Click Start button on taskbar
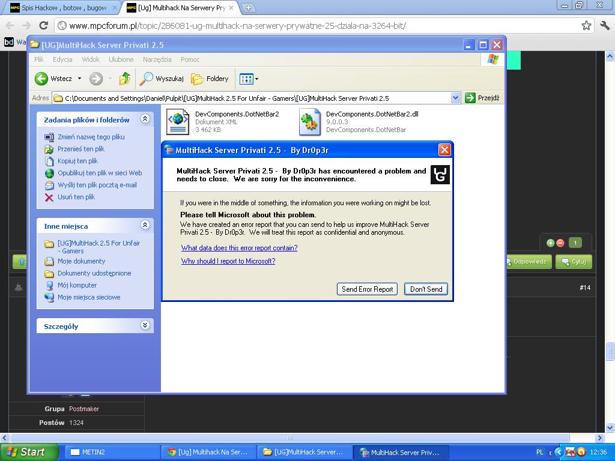615x461 pixels. 29,452
